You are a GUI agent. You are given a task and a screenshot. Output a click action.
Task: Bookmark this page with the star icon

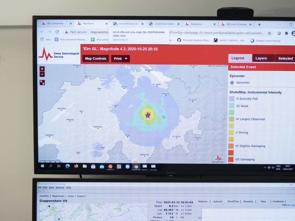click(269, 33)
